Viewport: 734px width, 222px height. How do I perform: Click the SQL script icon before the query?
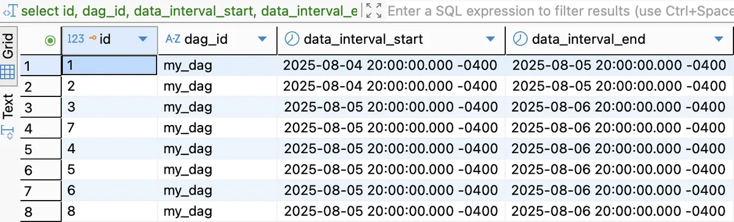[x=10, y=12]
